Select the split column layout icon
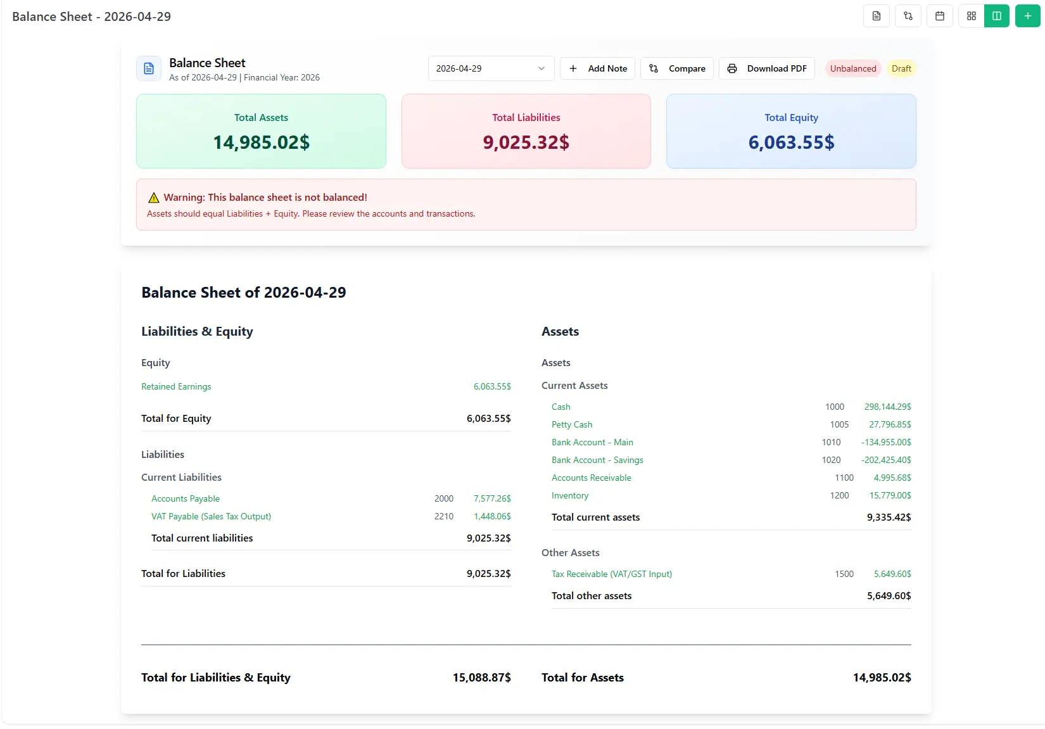The width and height of the screenshot is (1045, 729). (x=997, y=16)
